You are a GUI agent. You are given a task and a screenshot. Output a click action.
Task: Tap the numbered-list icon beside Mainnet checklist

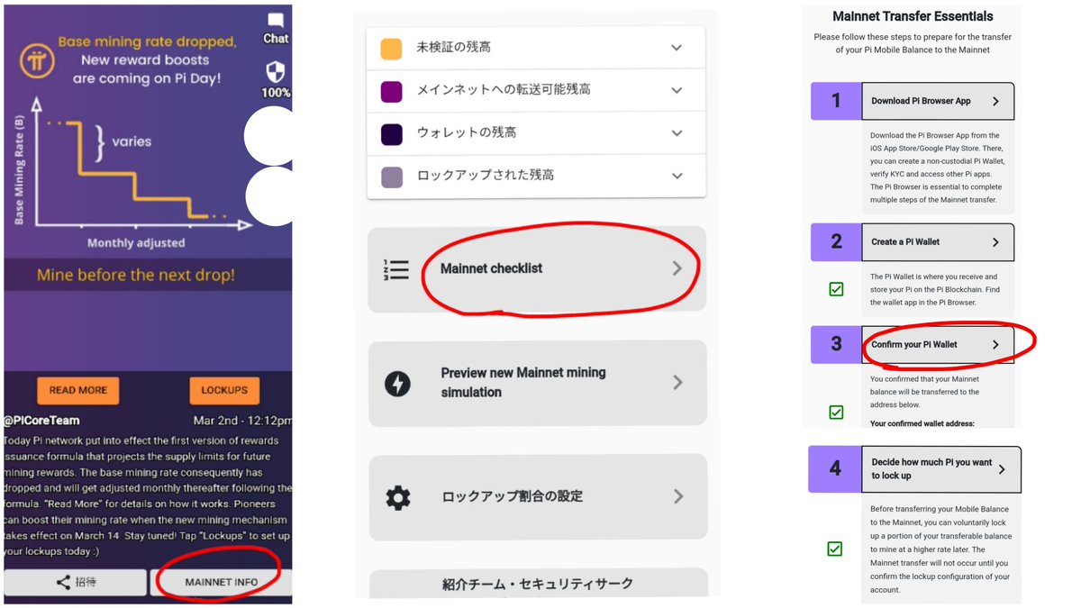point(395,268)
